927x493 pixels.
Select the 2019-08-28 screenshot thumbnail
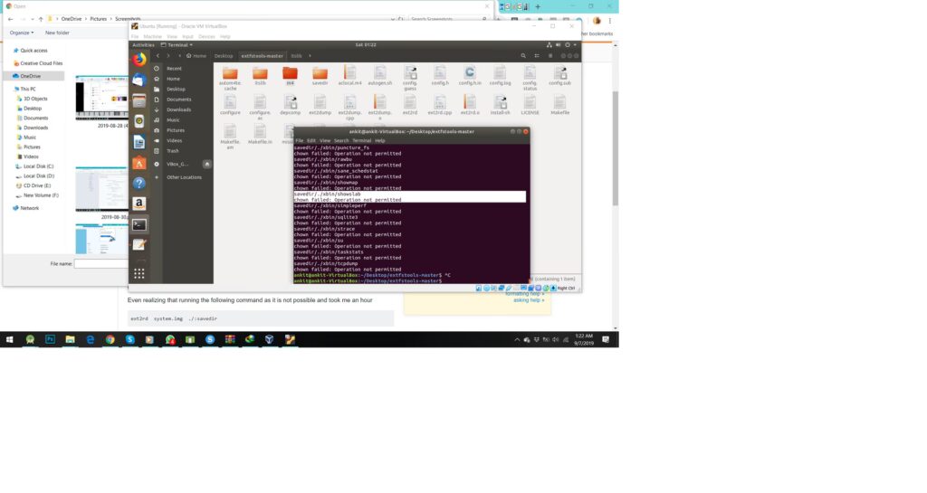[102, 100]
